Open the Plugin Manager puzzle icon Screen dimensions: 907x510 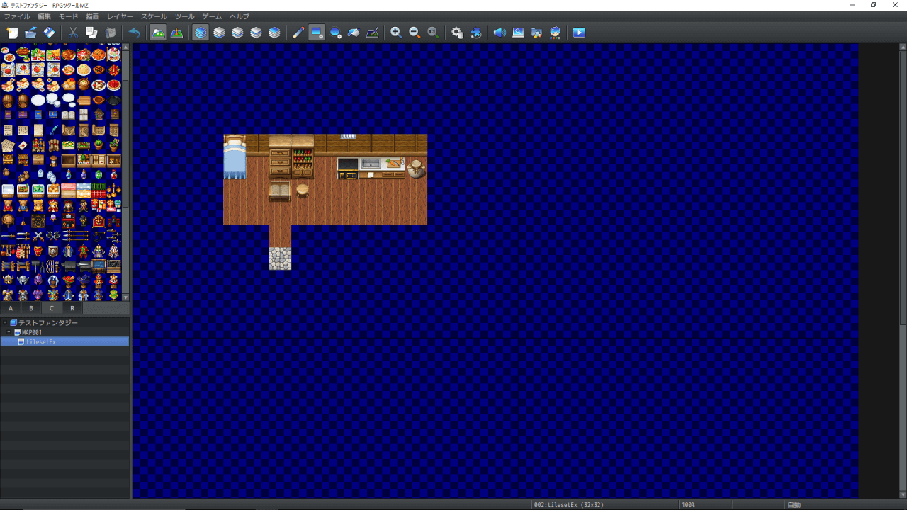(x=475, y=33)
